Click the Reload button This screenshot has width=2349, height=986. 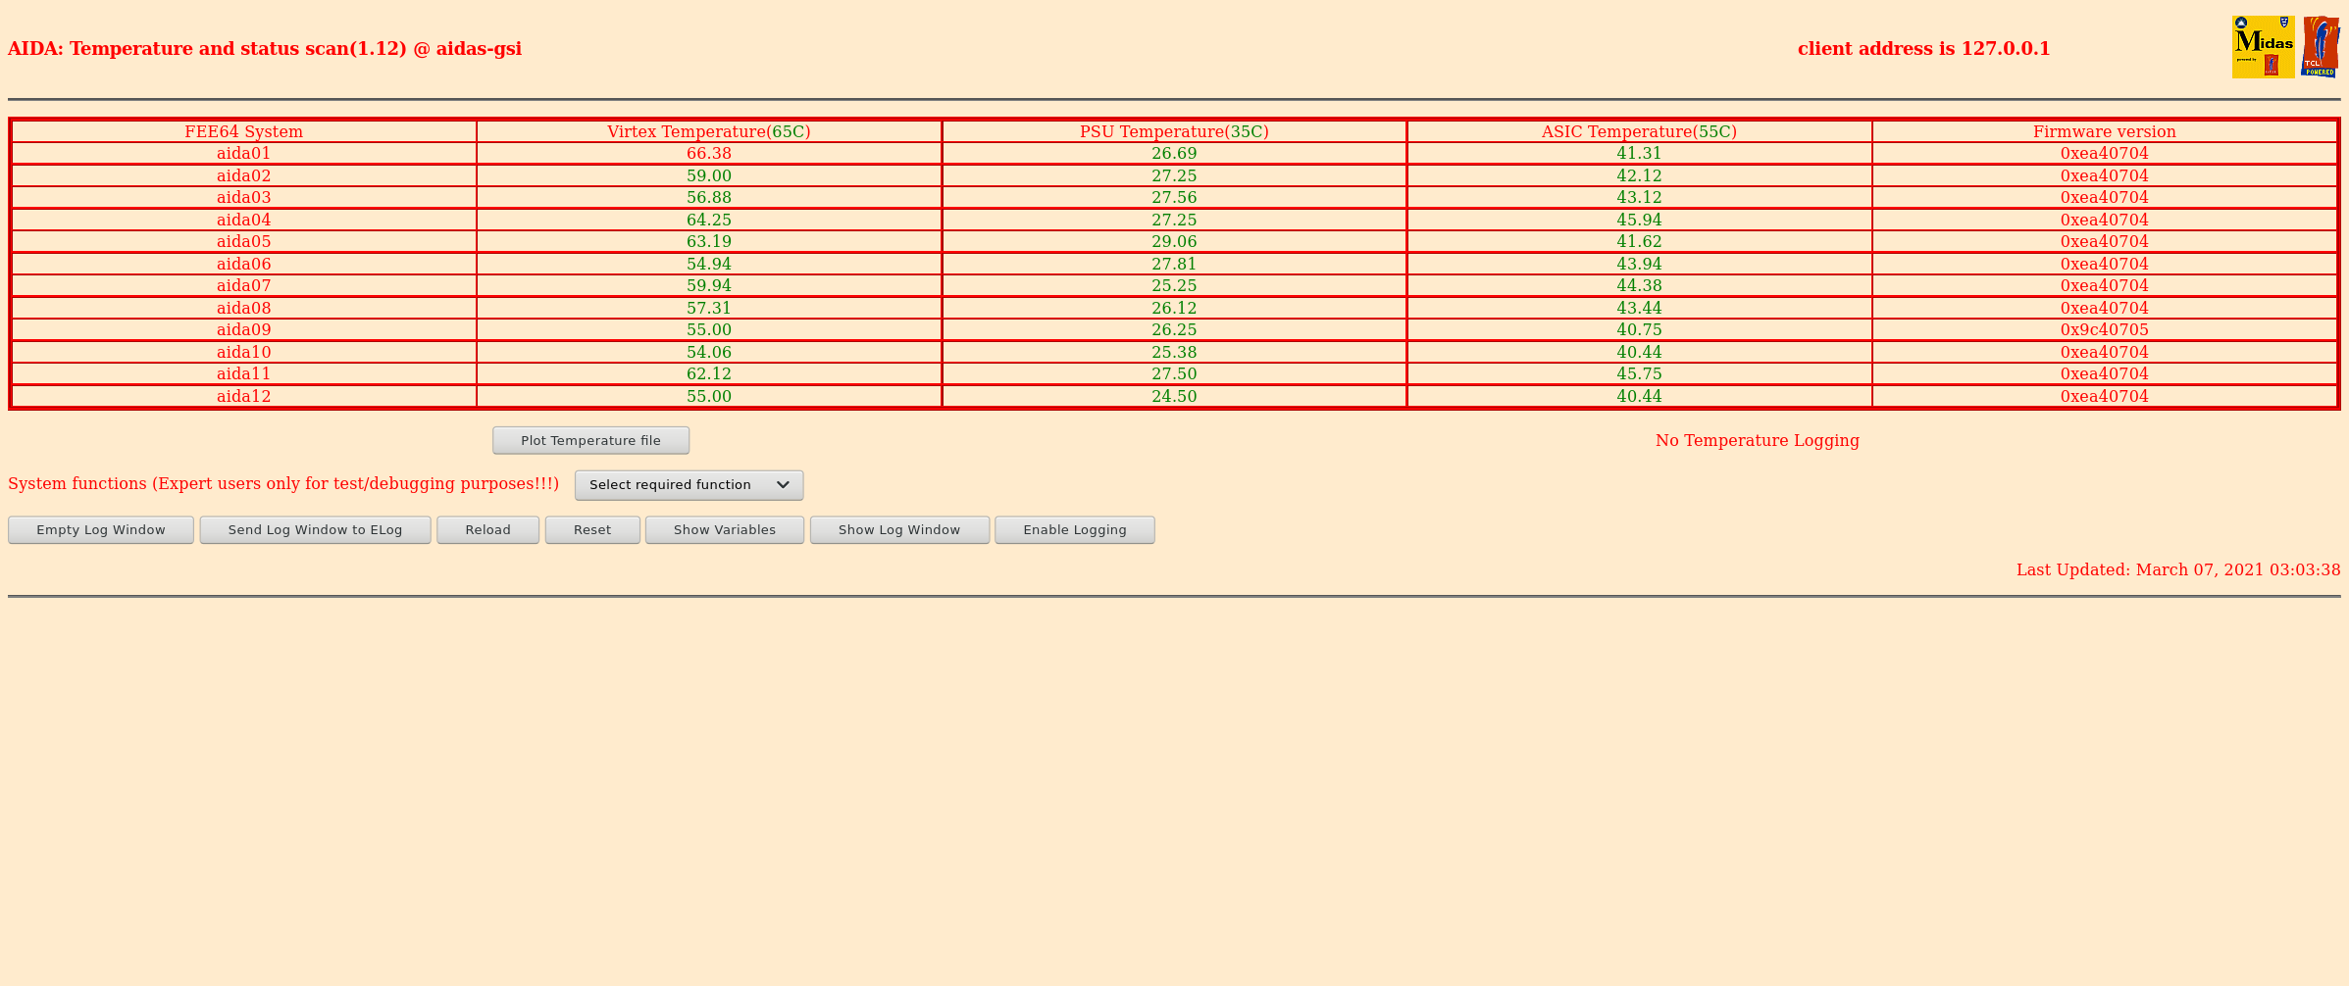pos(487,530)
